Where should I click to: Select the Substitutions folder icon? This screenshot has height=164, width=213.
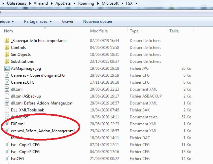pos(7,61)
